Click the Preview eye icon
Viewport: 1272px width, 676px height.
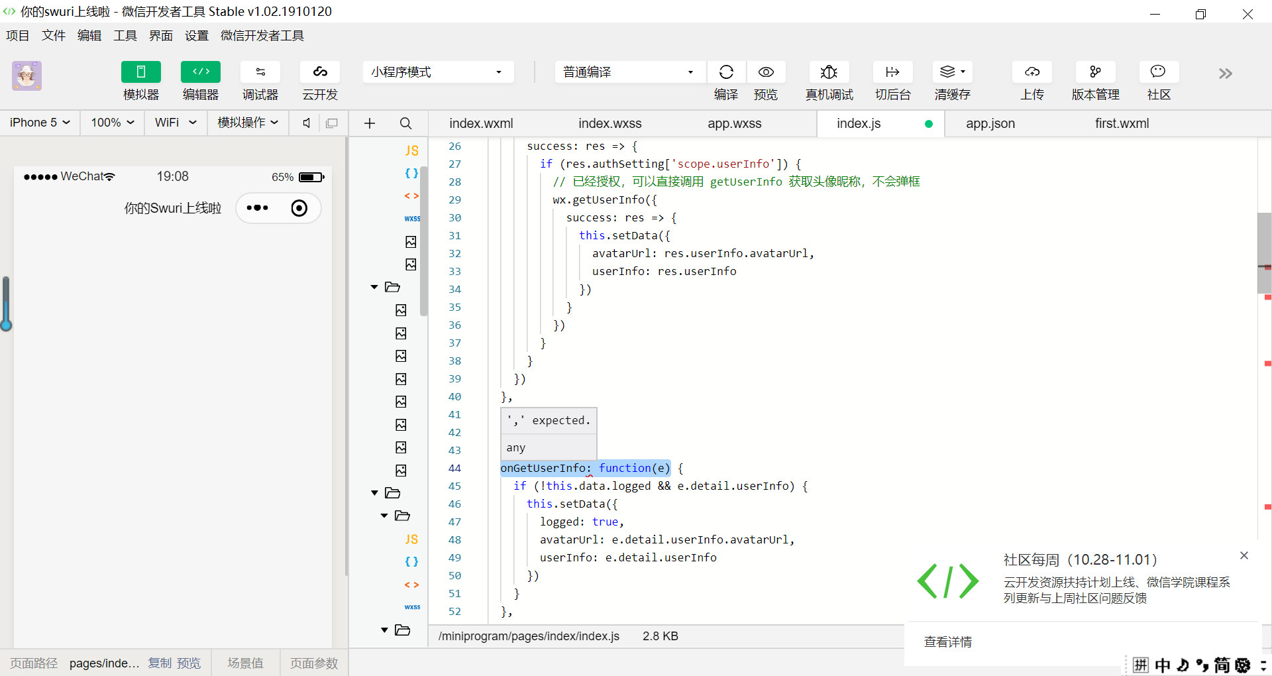[x=766, y=72]
